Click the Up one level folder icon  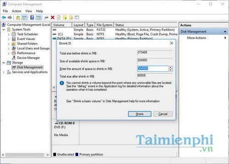click(18, 18)
